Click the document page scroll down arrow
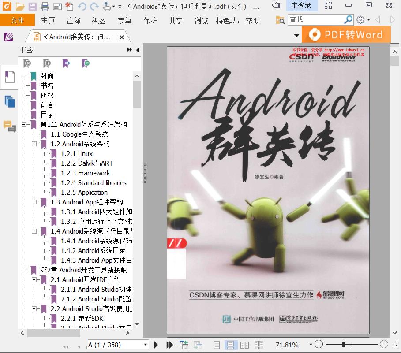 (395, 333)
